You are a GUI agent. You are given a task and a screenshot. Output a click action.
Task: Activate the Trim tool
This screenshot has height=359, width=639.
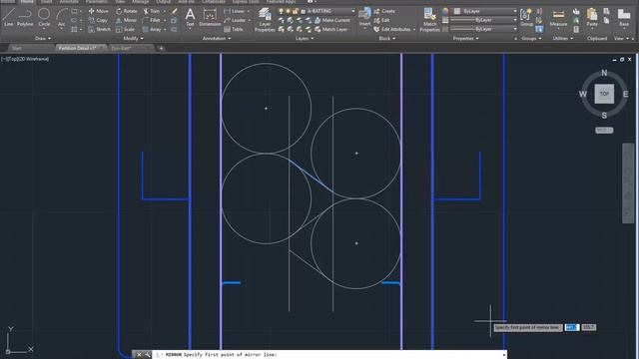(x=152, y=11)
